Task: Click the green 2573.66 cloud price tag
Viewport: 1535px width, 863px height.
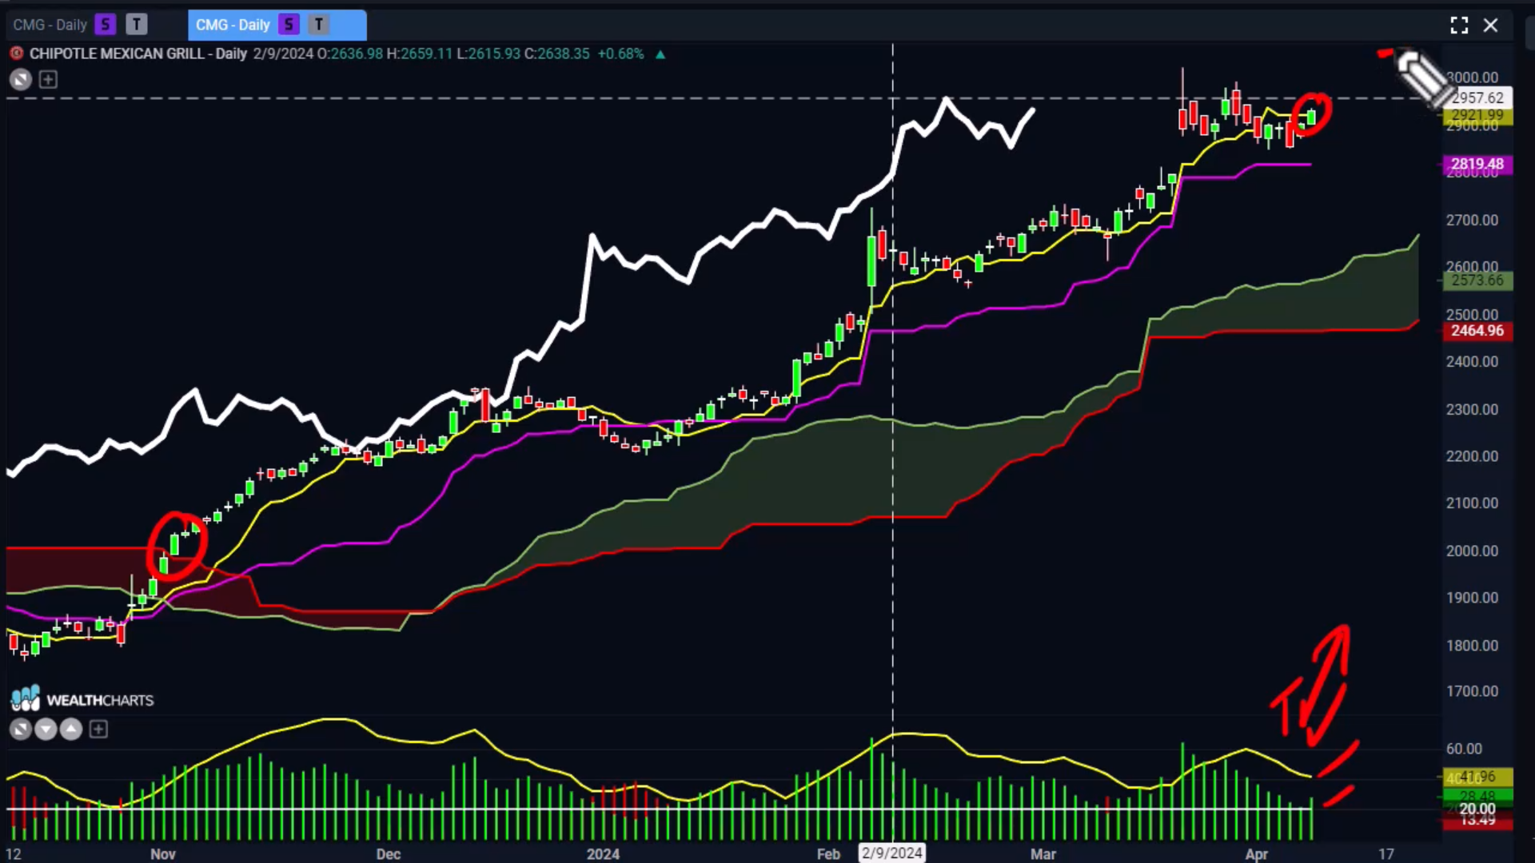Action: 1477,280
